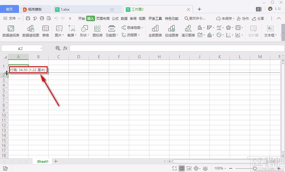Insert a PivotTable (数据透视表)
The width and height of the screenshot is (285, 172).
[10, 31]
